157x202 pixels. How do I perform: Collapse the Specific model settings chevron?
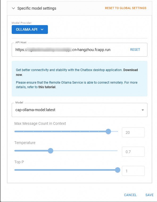pyautogui.click(x=13, y=8)
